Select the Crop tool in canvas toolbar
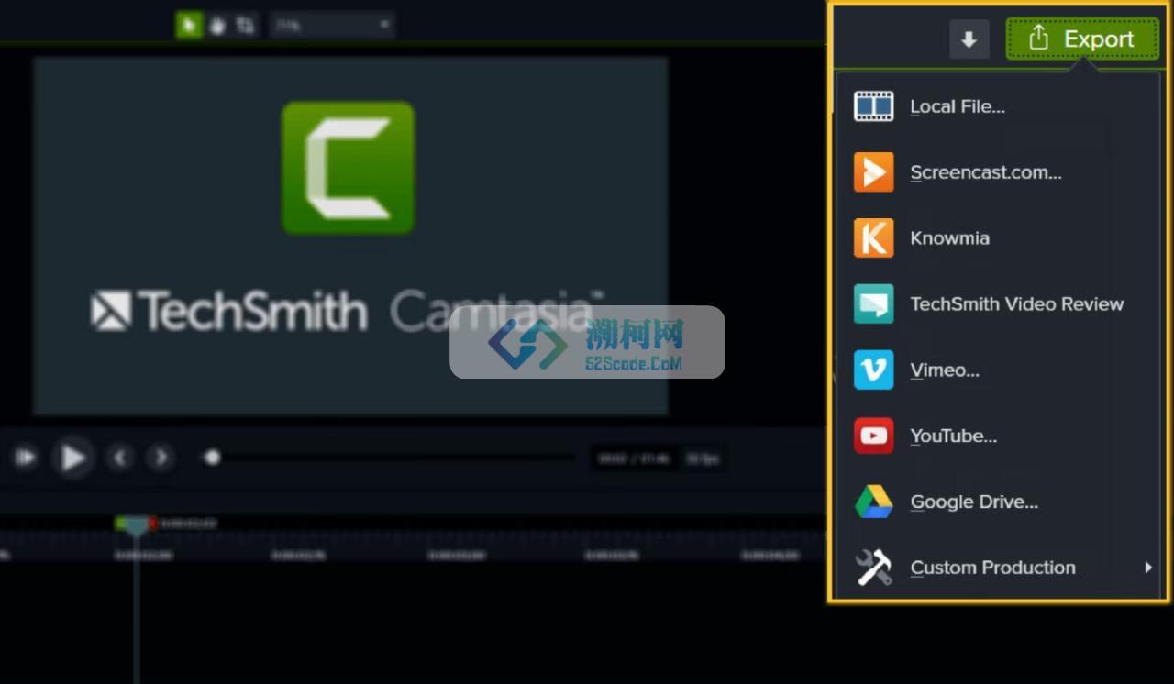The height and width of the screenshot is (684, 1174). [245, 26]
